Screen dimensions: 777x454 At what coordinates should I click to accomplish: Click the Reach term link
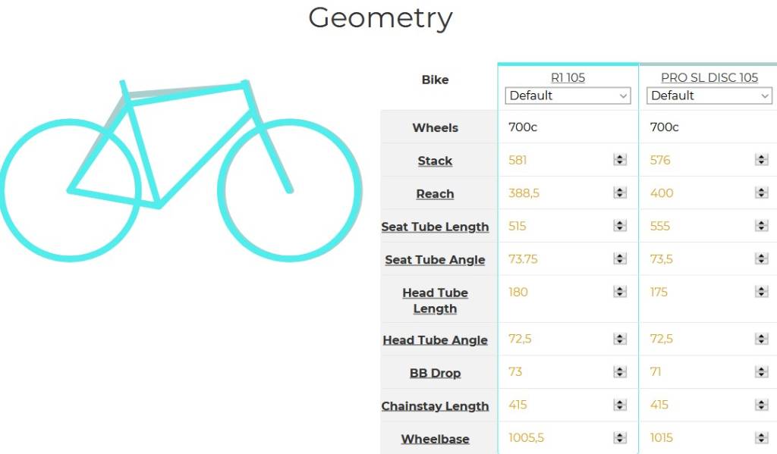click(435, 194)
